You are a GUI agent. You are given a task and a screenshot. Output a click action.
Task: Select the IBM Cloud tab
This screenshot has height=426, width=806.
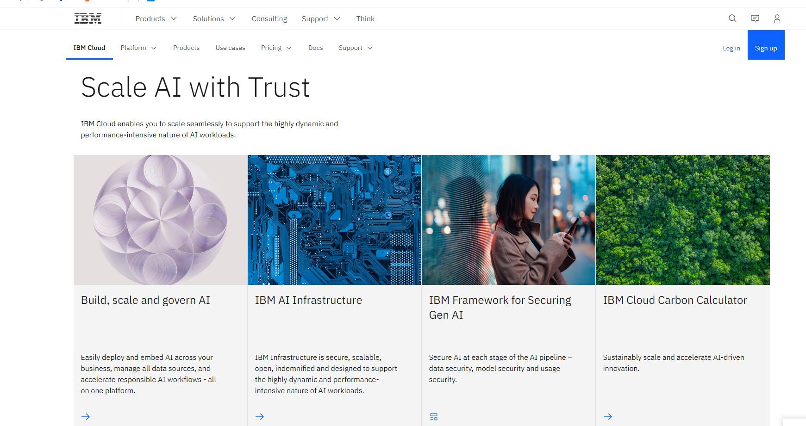89,48
